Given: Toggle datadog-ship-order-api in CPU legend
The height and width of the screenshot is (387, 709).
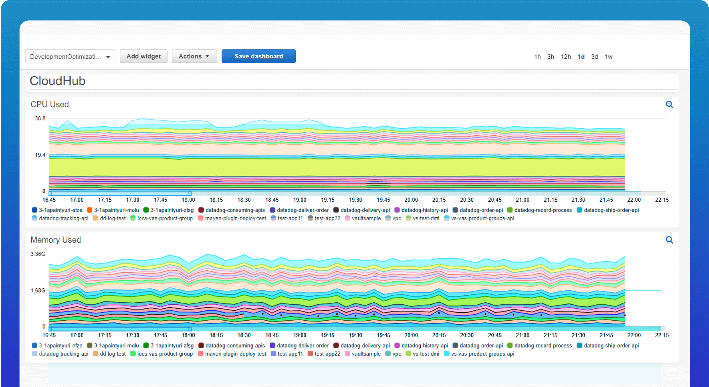Looking at the screenshot, I should [608, 210].
